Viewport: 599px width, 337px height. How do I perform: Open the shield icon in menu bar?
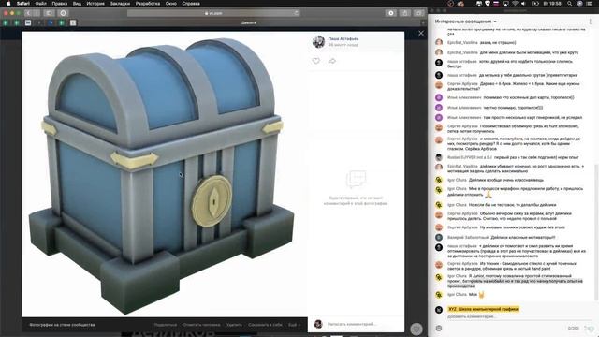point(488,4)
